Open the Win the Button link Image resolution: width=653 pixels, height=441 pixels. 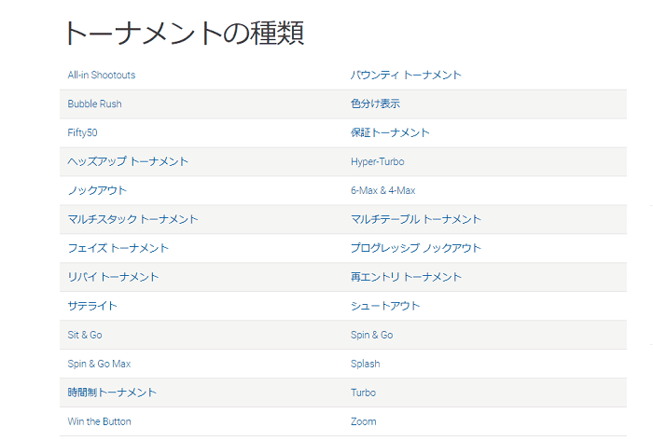99,421
